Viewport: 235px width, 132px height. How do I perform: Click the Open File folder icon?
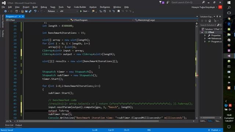(x=22, y=11)
